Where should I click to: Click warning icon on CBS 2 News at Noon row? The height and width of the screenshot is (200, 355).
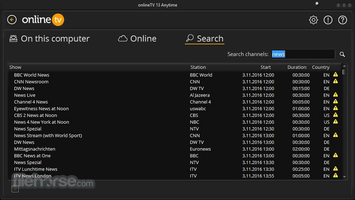click(x=335, y=115)
